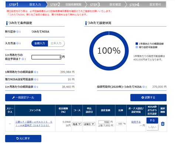Click the help icon next to 1ヶ月あたりの概算金額
Image resolution: width=175 pixels, height=143 pixels.
pyautogui.click(x=35, y=87)
